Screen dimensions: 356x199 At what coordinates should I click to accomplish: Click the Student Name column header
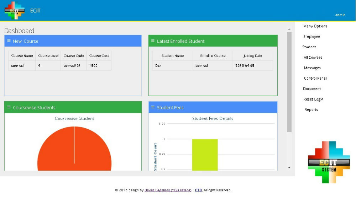pyautogui.click(x=173, y=56)
